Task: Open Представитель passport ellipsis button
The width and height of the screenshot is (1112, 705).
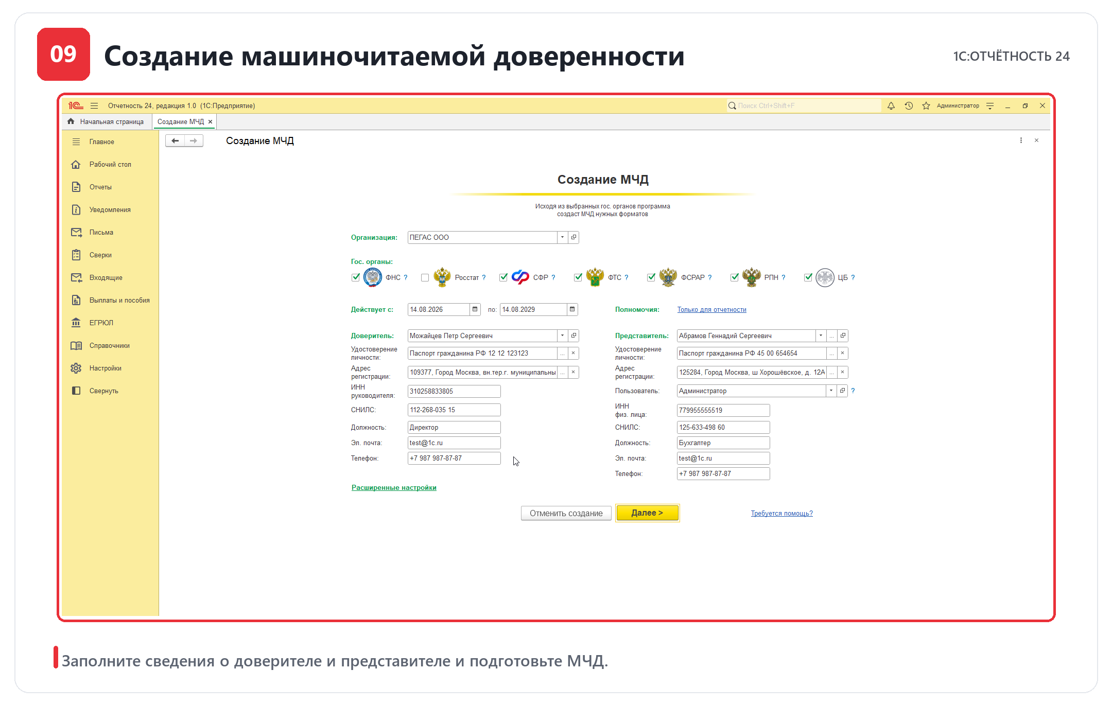Action: point(831,353)
